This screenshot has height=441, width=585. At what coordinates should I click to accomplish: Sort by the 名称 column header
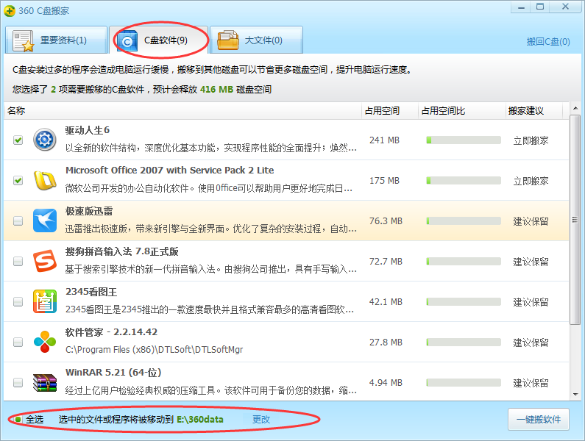coord(182,111)
